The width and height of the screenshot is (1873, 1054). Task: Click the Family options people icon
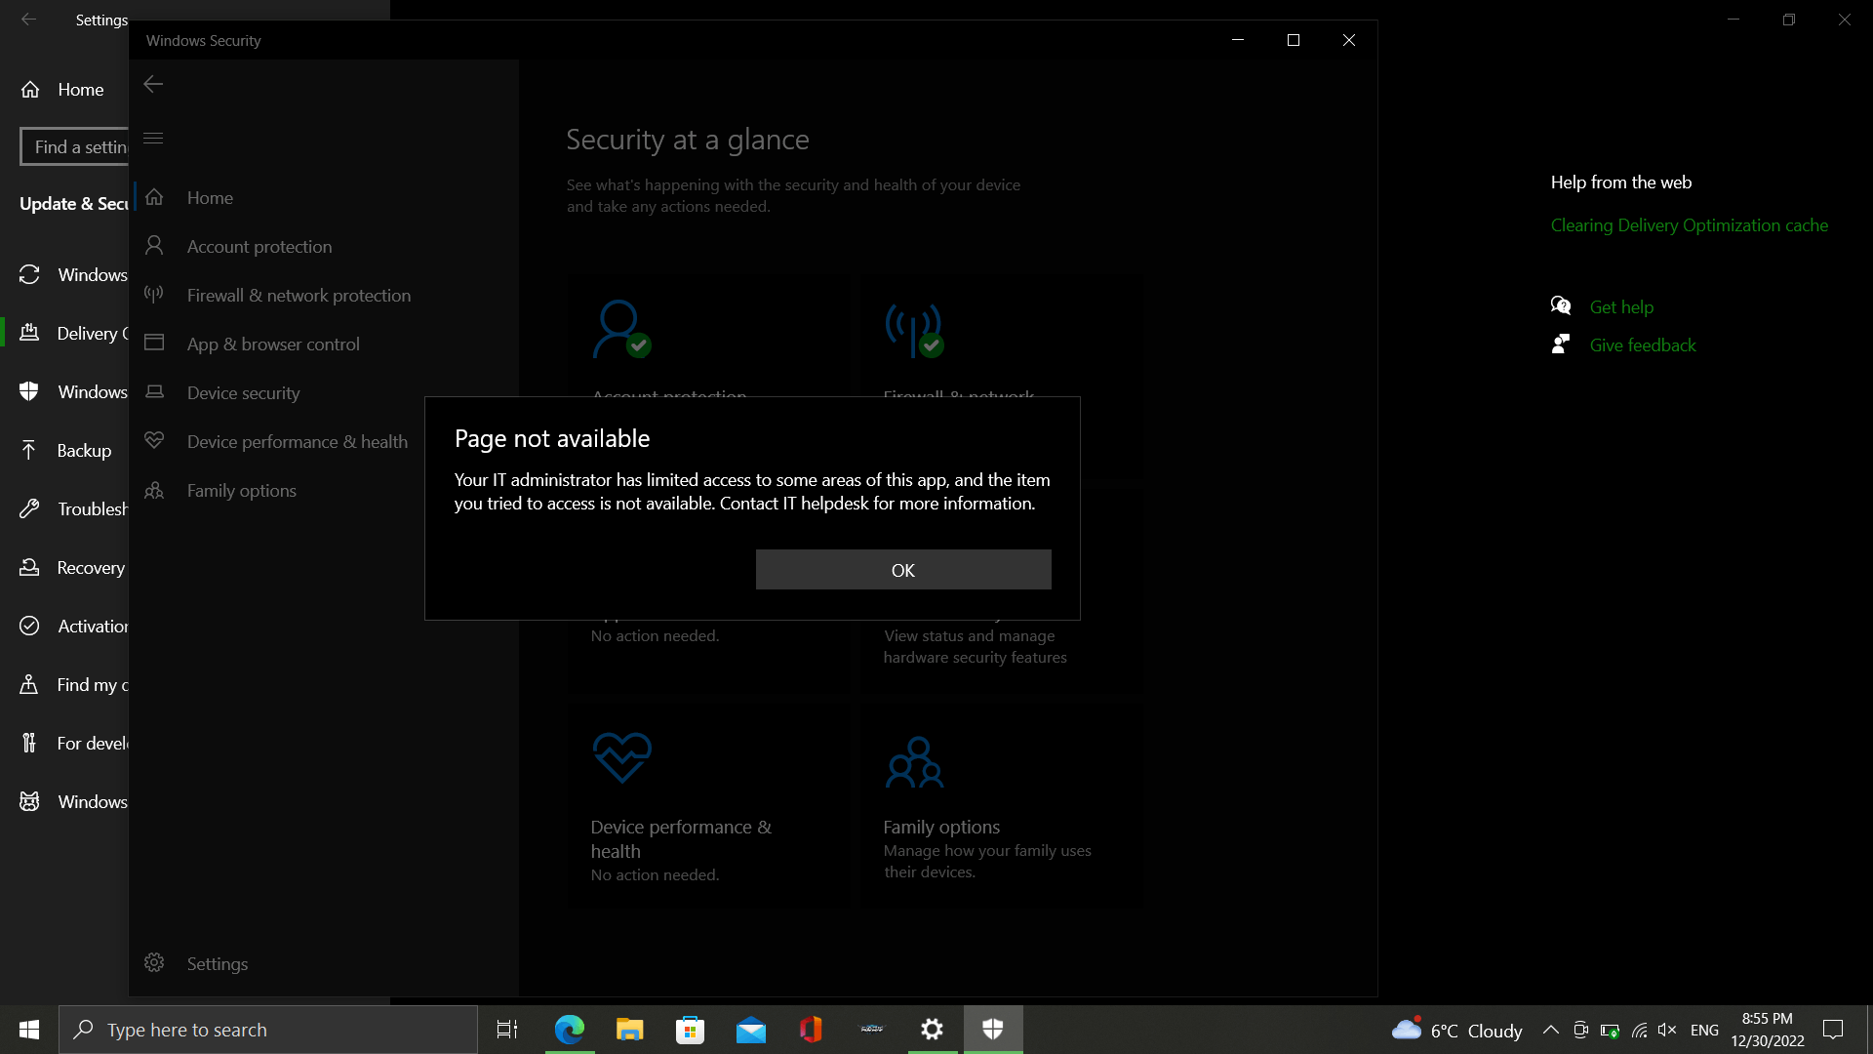coord(914,762)
